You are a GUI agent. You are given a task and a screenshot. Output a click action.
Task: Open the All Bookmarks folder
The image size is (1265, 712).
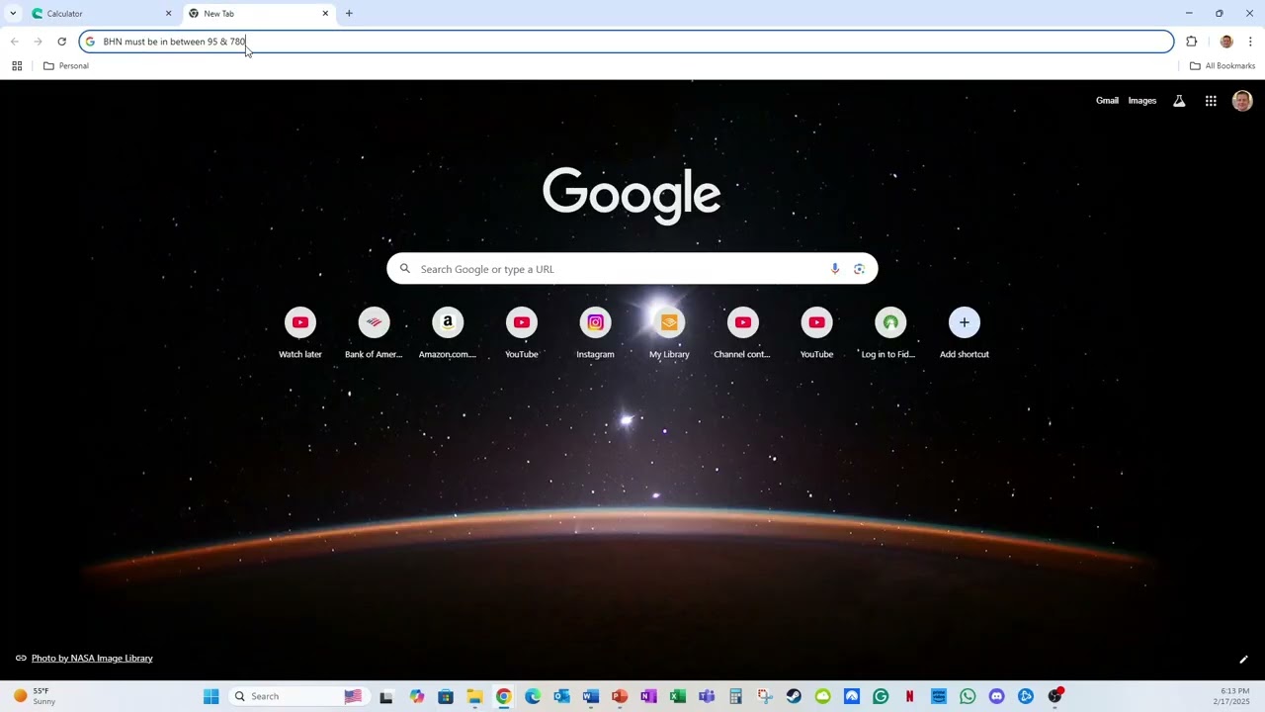pos(1223,66)
